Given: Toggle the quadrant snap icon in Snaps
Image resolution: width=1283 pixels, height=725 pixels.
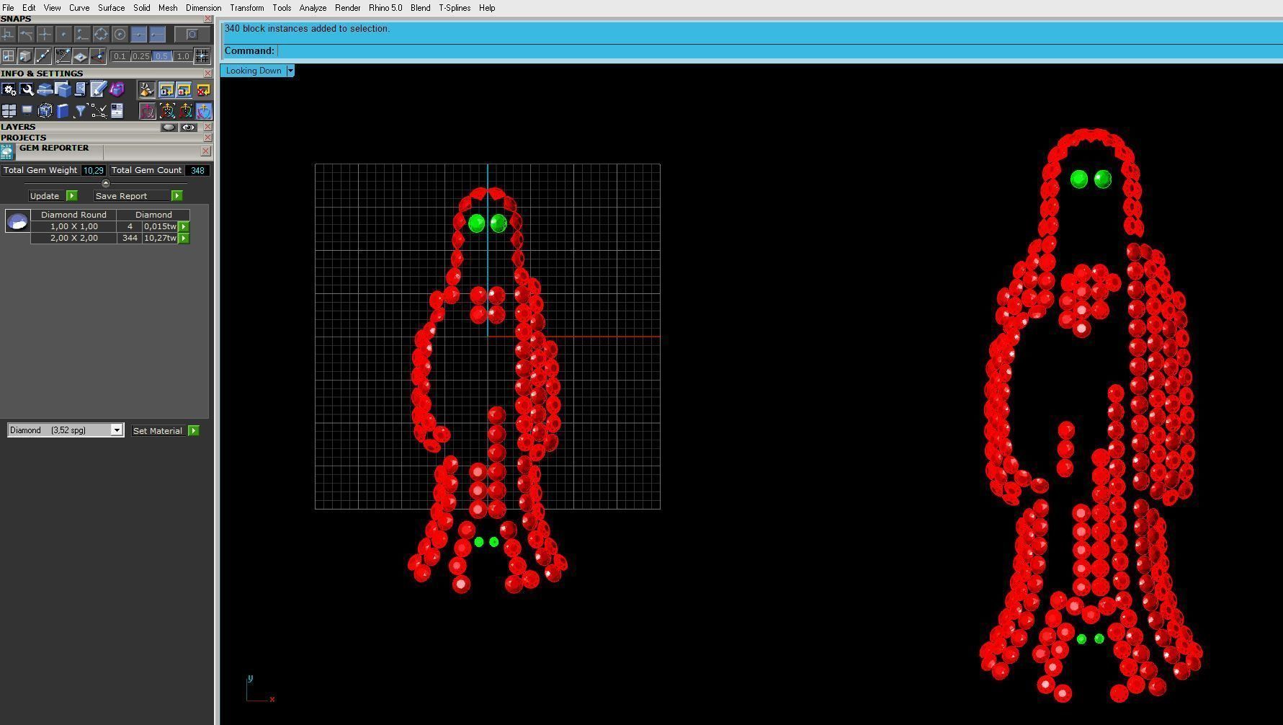Looking at the screenshot, I should point(82,34).
